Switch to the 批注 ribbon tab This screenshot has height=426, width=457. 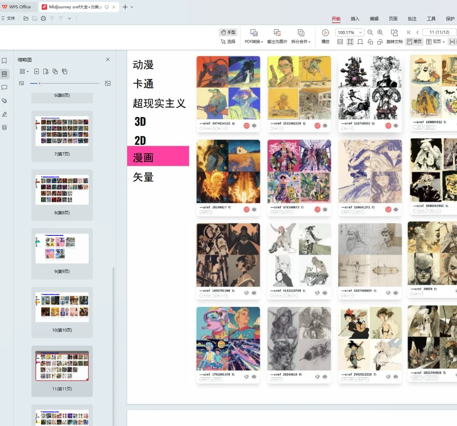412,19
